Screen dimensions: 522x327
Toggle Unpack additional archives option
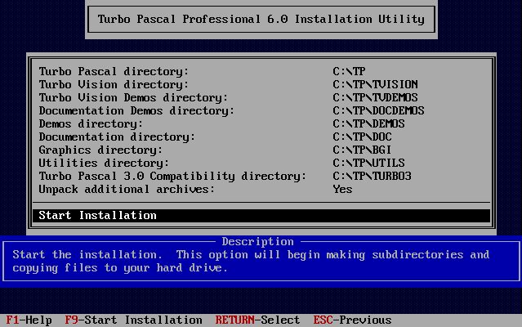(x=127, y=189)
